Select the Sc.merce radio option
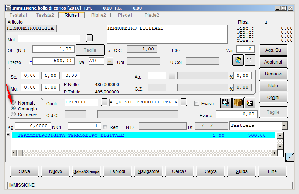This screenshot has width=299, height=194. (13, 115)
